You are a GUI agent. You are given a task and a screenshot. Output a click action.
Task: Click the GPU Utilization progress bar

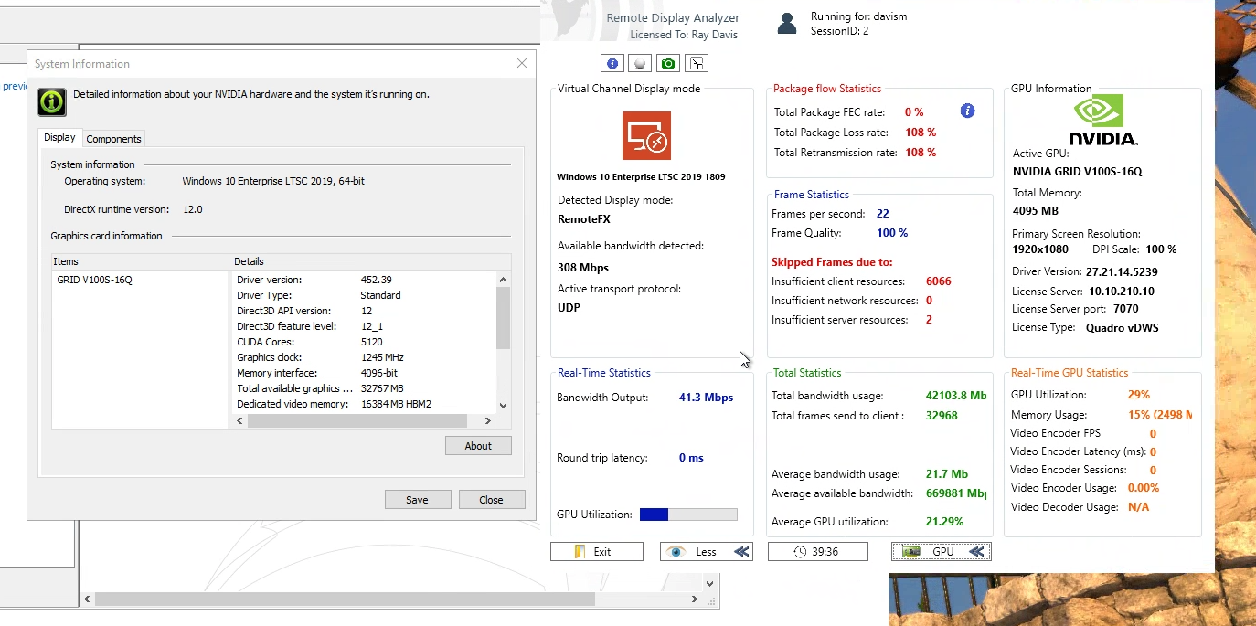[688, 515]
